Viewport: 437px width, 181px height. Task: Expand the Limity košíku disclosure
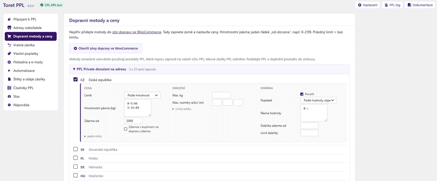pyautogui.click(x=182, y=109)
